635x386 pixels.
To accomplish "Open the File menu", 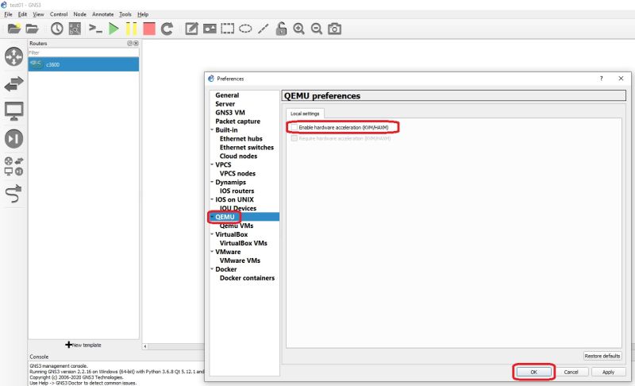I will 8,14.
